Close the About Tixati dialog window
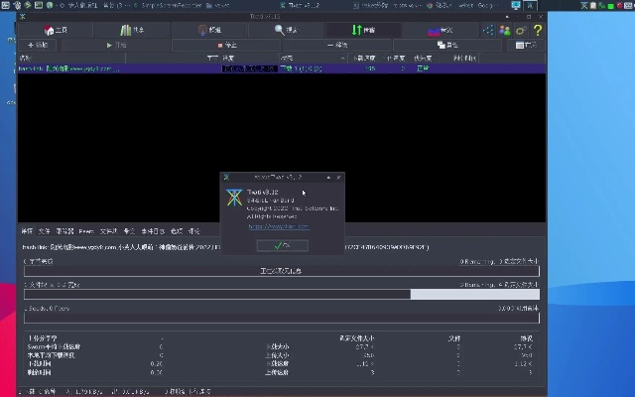This screenshot has width=635, height=397. (340, 175)
